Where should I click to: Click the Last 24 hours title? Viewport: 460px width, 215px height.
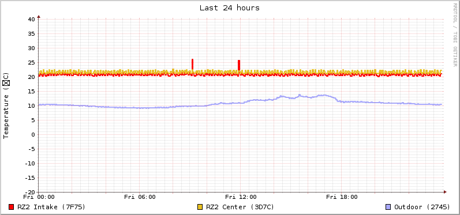pyautogui.click(x=230, y=8)
